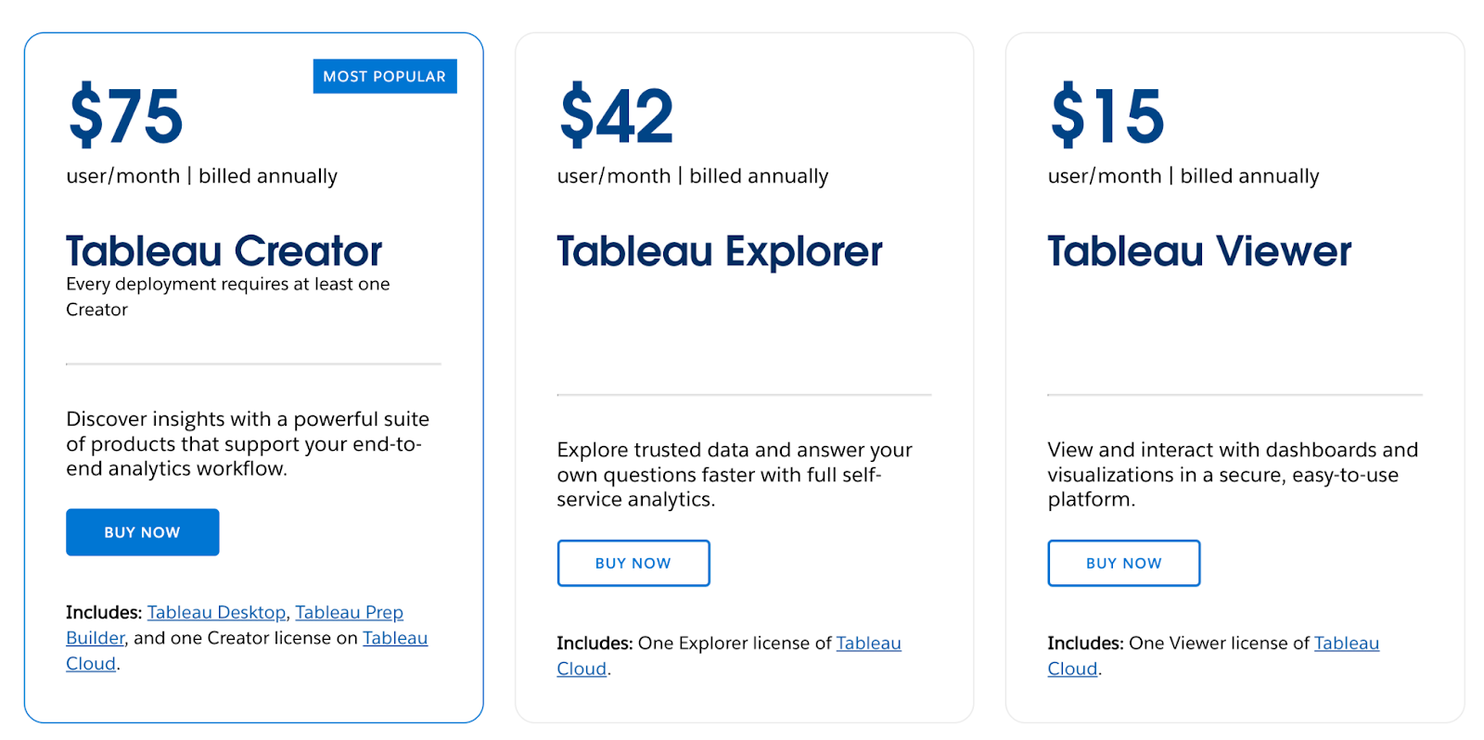Screen dimensions: 1484x740
Task: Open the Tableau Desktop link
Action: [215, 612]
